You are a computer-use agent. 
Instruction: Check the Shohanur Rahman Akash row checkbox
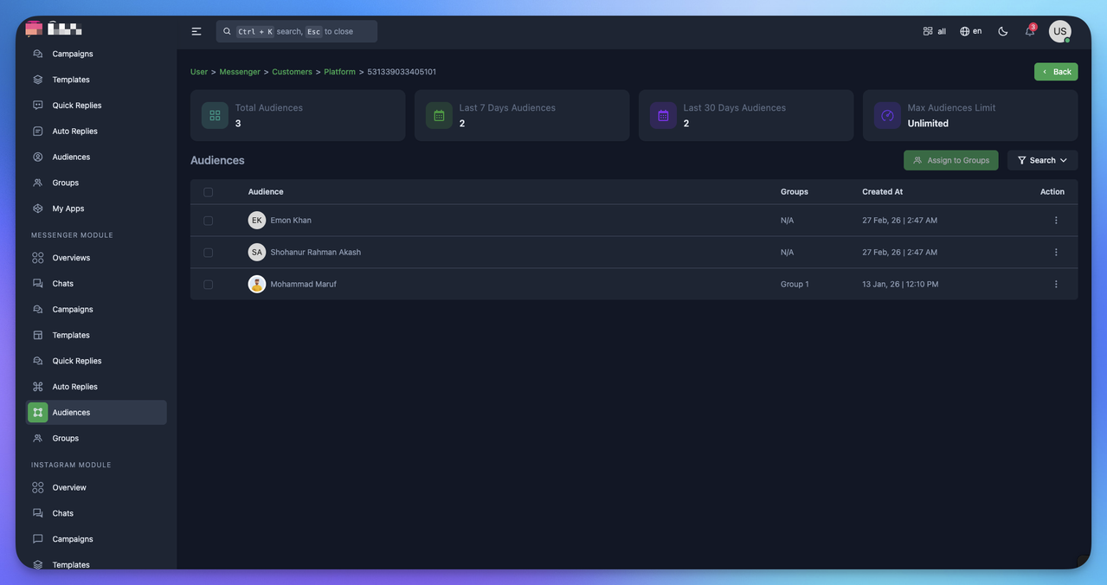(208, 253)
